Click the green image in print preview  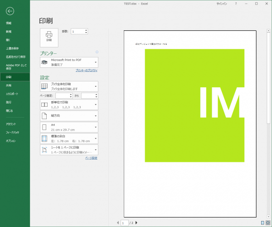(194, 105)
